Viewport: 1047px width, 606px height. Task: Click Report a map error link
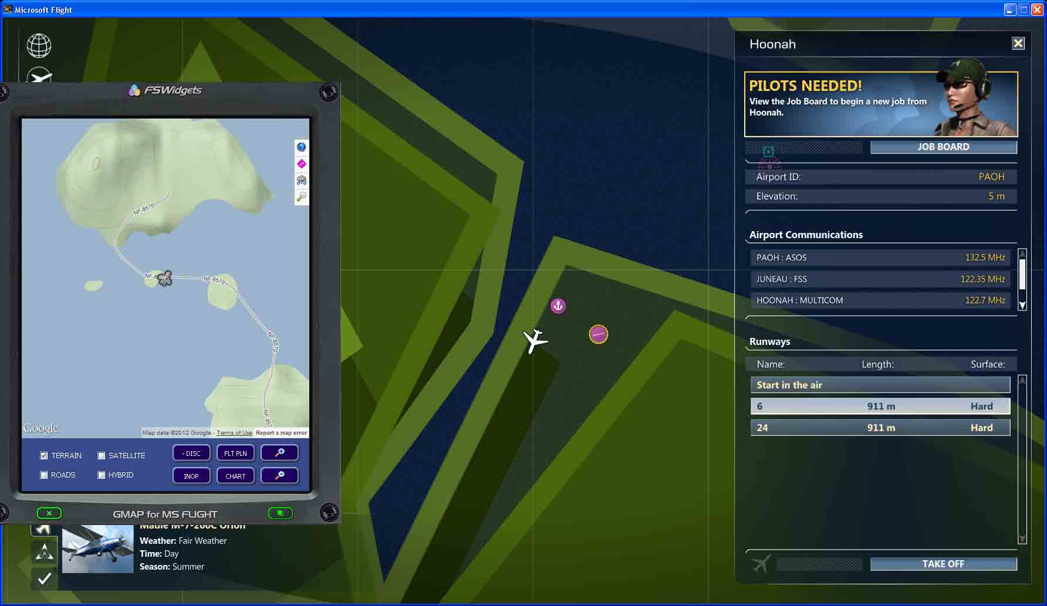pos(281,433)
